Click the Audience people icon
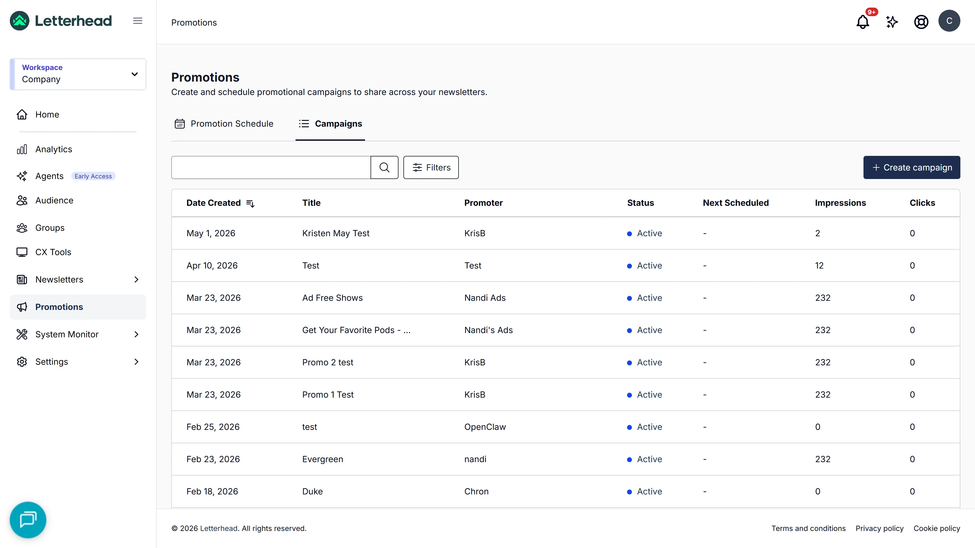This screenshot has height=548, width=975. pyautogui.click(x=22, y=200)
